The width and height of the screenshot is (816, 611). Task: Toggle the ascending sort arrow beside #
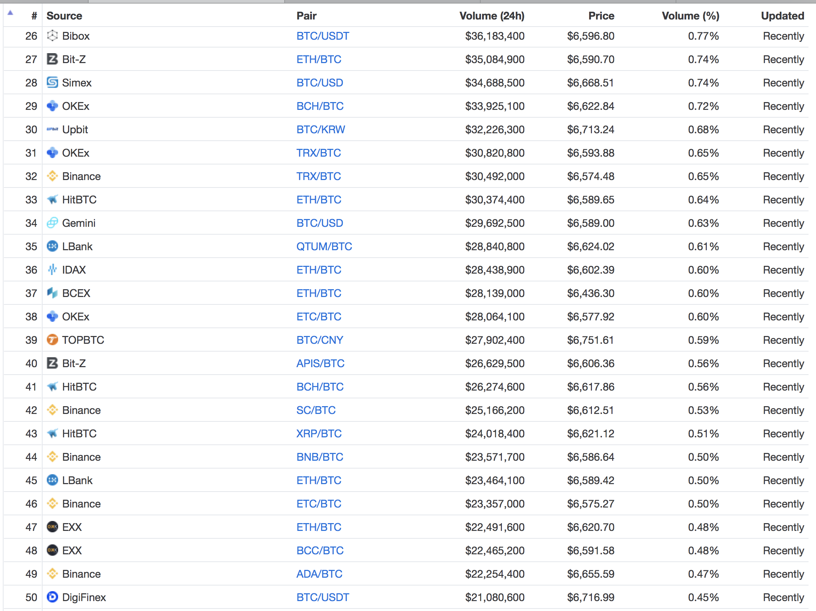point(10,13)
